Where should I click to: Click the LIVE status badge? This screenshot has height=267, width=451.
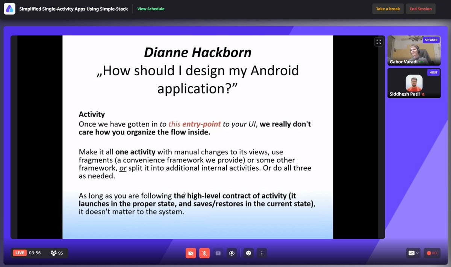20,253
